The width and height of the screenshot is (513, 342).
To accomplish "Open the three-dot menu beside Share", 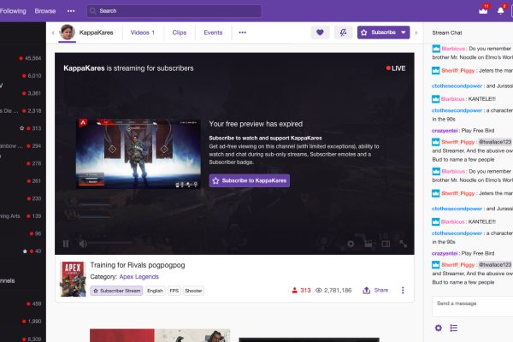I will (403, 291).
